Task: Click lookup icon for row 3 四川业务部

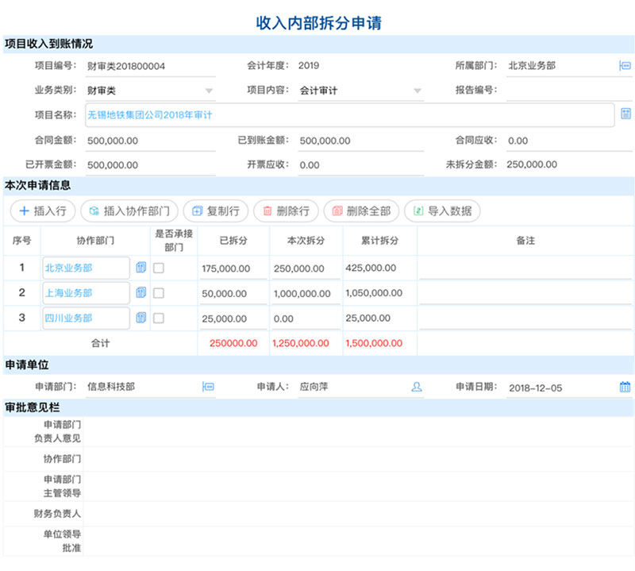Action: click(x=141, y=318)
